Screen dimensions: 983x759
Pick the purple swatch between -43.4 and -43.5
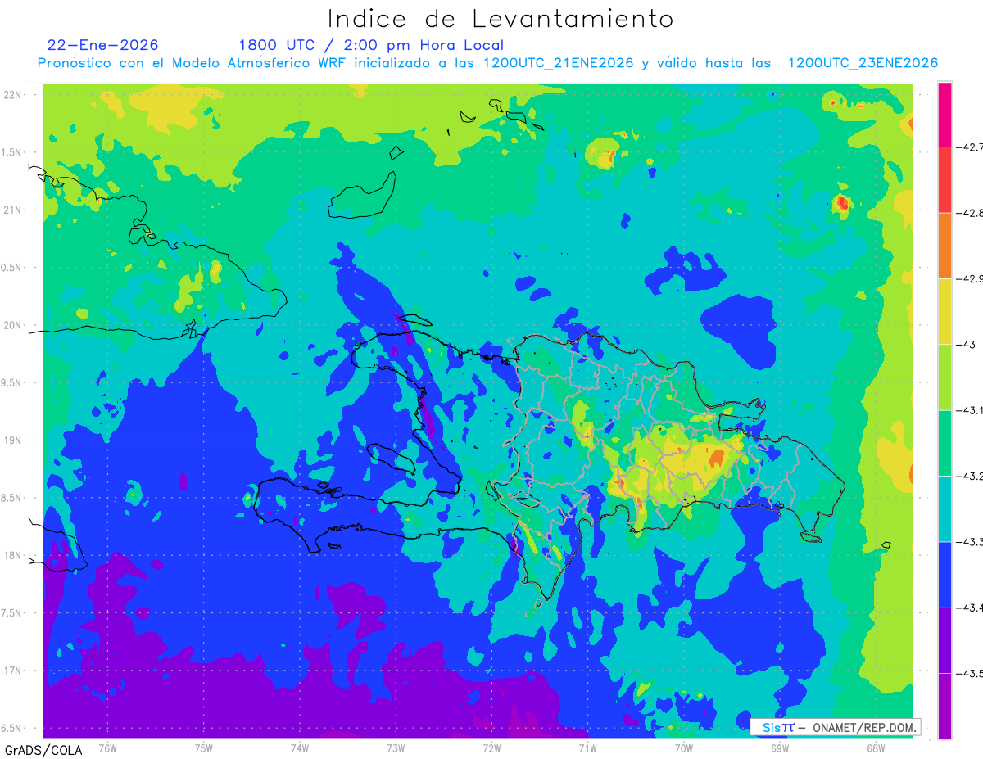(944, 640)
